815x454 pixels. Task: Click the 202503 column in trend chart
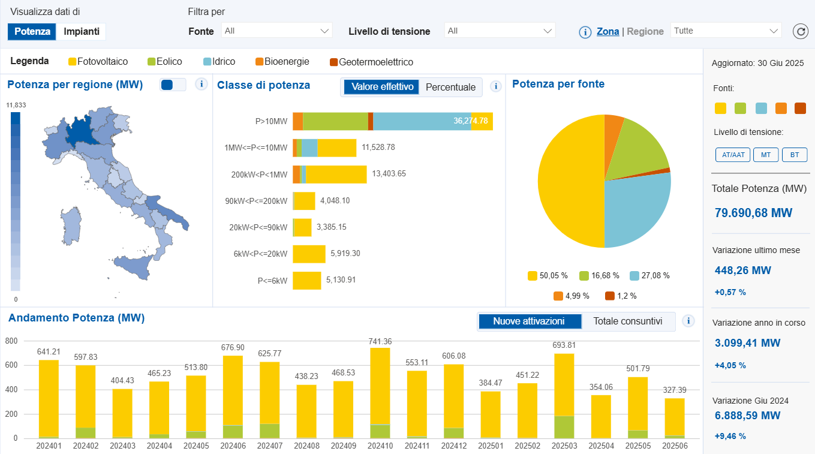tap(564, 396)
